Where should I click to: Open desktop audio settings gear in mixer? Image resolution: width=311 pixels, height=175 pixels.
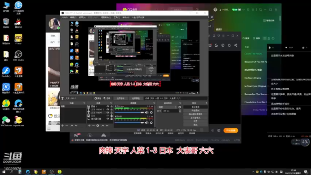(151, 123)
